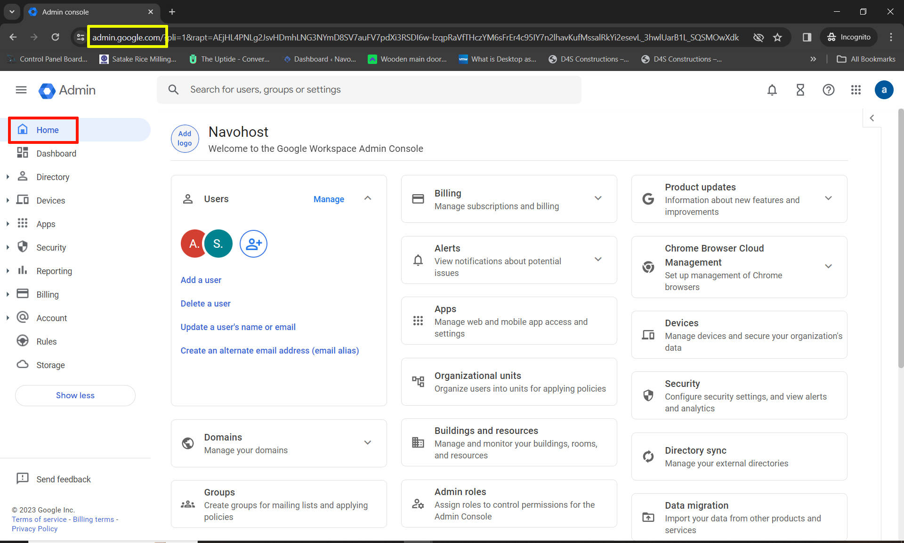This screenshot has width=904, height=543.
Task: Open the tab search dropdown
Action: 12,12
